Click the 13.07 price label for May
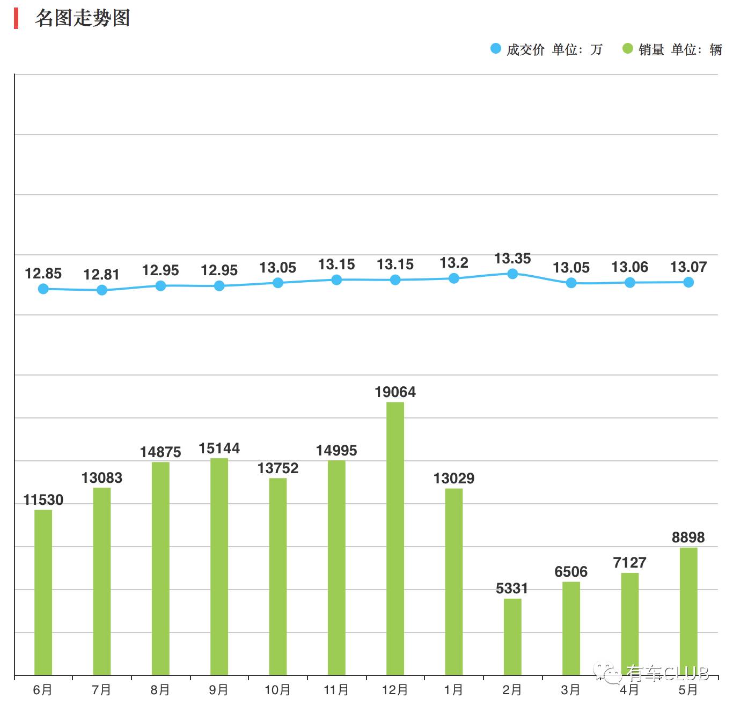The width and height of the screenshot is (733, 706). (689, 267)
